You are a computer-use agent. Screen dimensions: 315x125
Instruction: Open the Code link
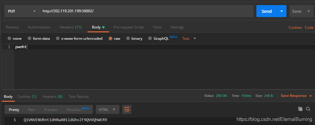click(309, 28)
